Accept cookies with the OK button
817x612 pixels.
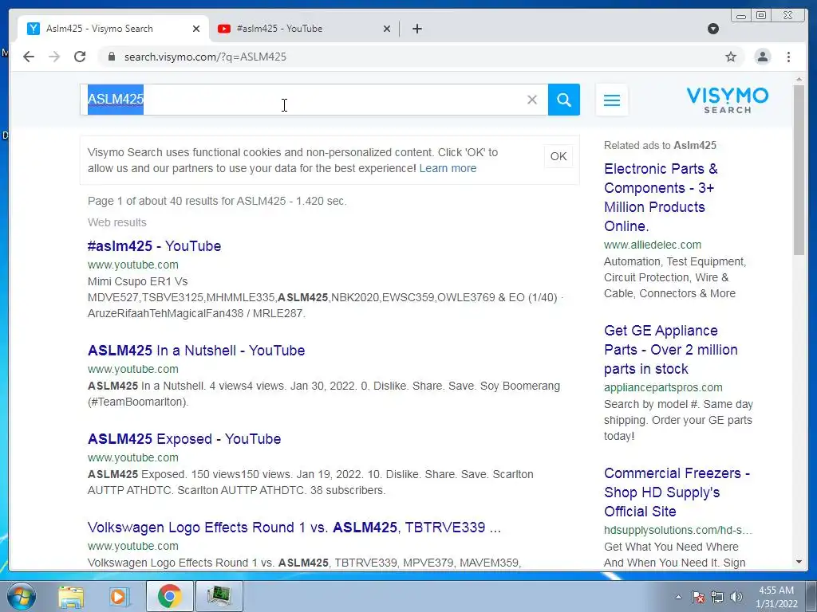tap(558, 156)
